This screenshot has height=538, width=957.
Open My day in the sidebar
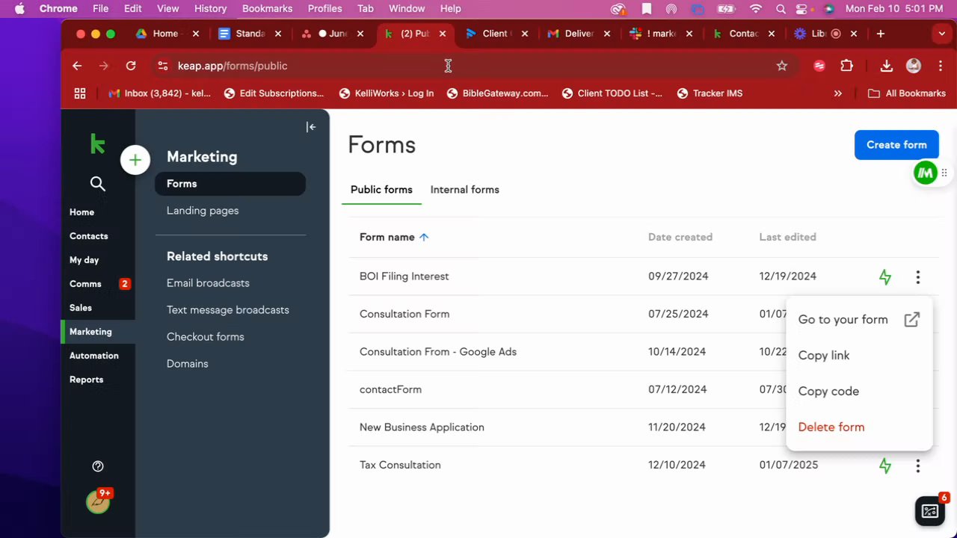84,260
